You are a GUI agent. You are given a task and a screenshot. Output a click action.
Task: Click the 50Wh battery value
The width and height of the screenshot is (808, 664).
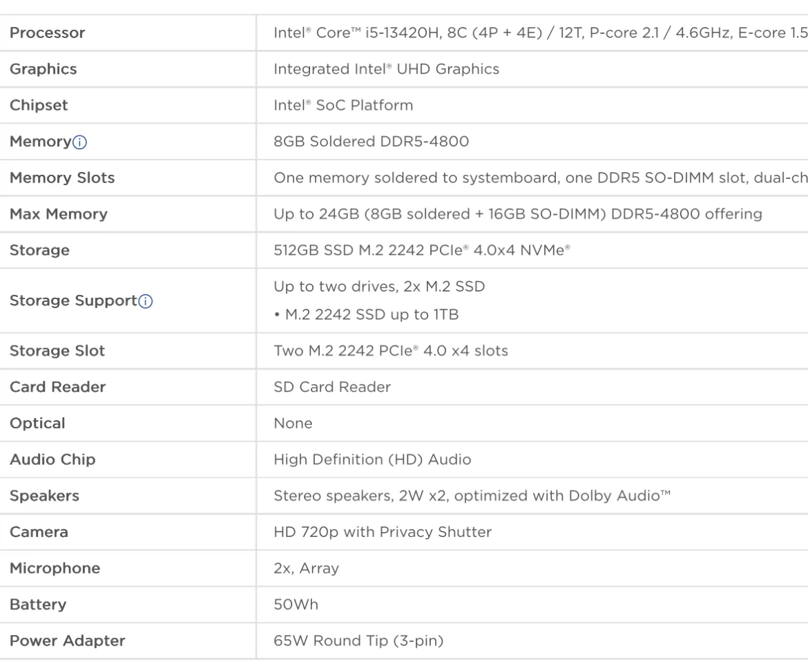(x=296, y=605)
